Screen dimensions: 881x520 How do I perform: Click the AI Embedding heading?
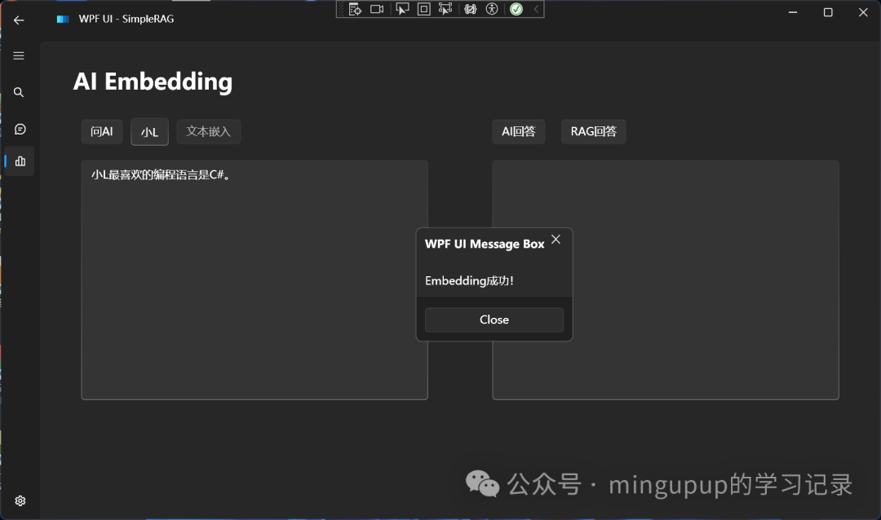[153, 82]
